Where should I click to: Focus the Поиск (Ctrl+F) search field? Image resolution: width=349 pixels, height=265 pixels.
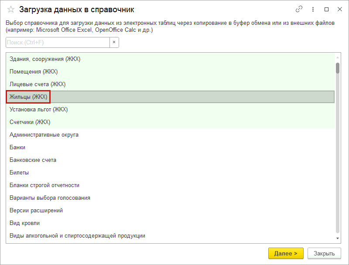click(58, 42)
